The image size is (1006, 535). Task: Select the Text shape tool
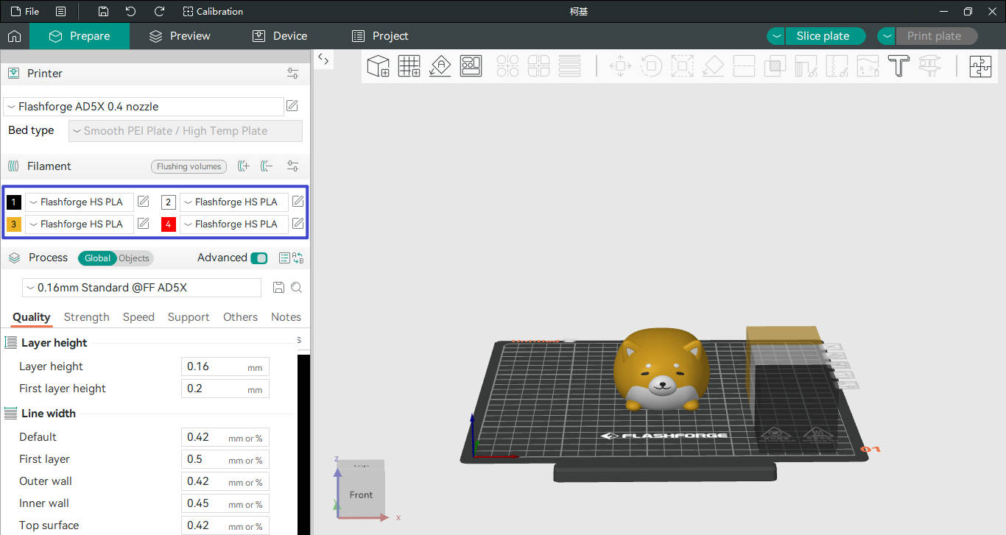coord(898,66)
